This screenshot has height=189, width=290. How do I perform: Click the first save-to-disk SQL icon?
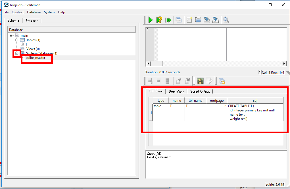coord(207,20)
